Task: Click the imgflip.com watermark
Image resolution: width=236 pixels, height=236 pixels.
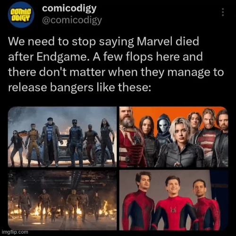Action: (15, 232)
